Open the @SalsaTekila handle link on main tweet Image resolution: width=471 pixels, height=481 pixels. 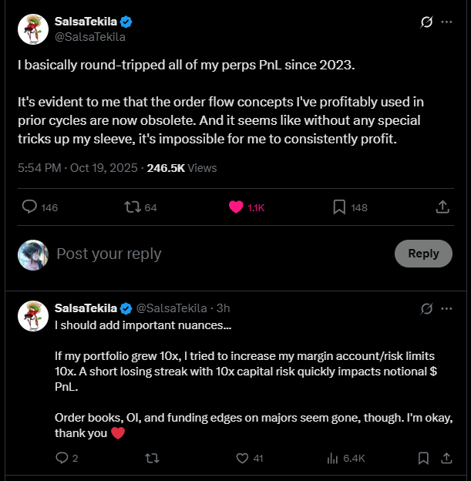pos(89,36)
